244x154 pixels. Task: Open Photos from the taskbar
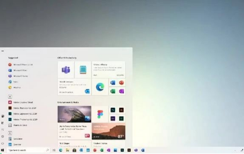[x=115, y=150]
